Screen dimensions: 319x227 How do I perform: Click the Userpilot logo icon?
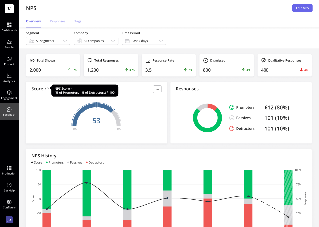(9, 8)
